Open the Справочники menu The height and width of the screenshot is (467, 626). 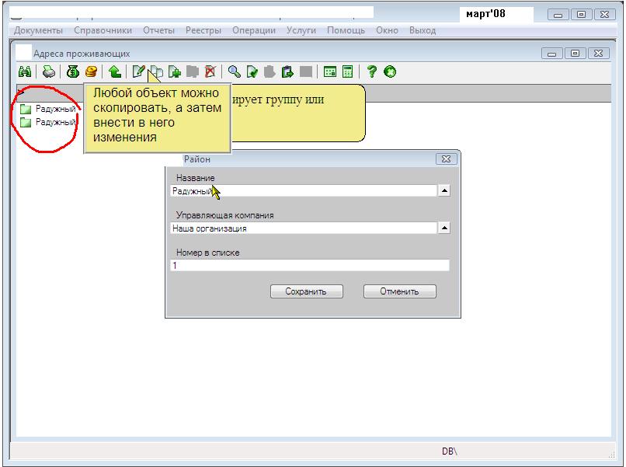coord(103,30)
